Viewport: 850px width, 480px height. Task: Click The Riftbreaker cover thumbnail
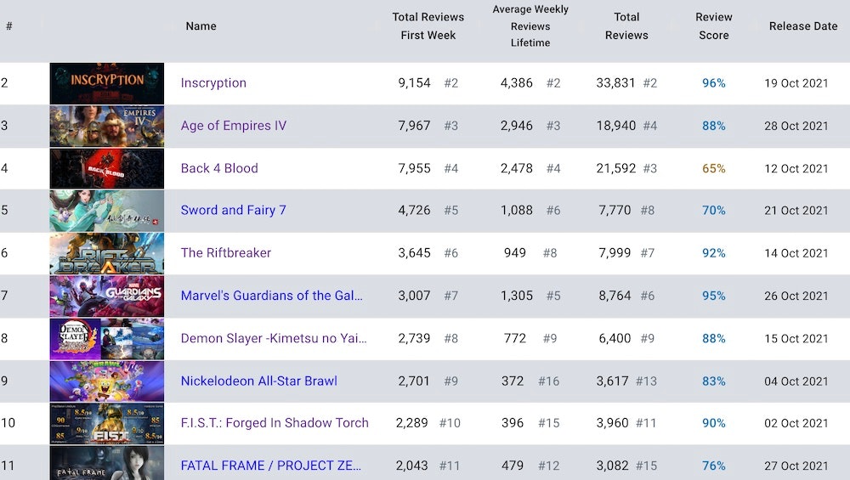click(107, 253)
